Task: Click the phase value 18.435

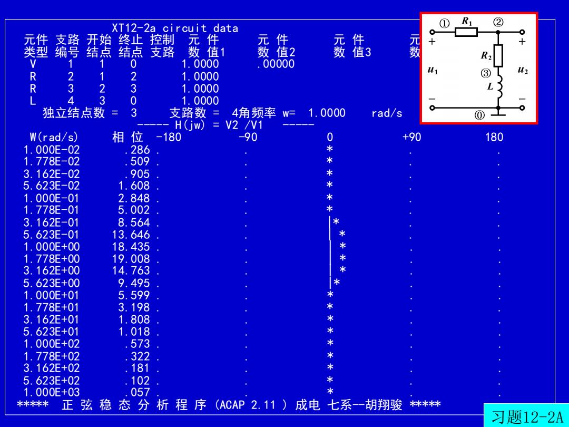Action: (131, 247)
